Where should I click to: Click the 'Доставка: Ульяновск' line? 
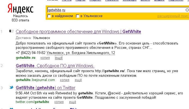(33, 38)
